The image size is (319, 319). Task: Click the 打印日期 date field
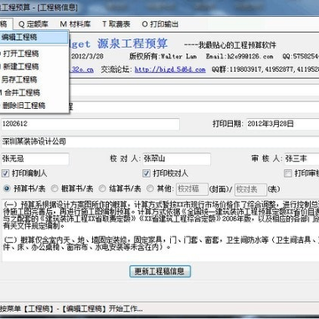282,124
